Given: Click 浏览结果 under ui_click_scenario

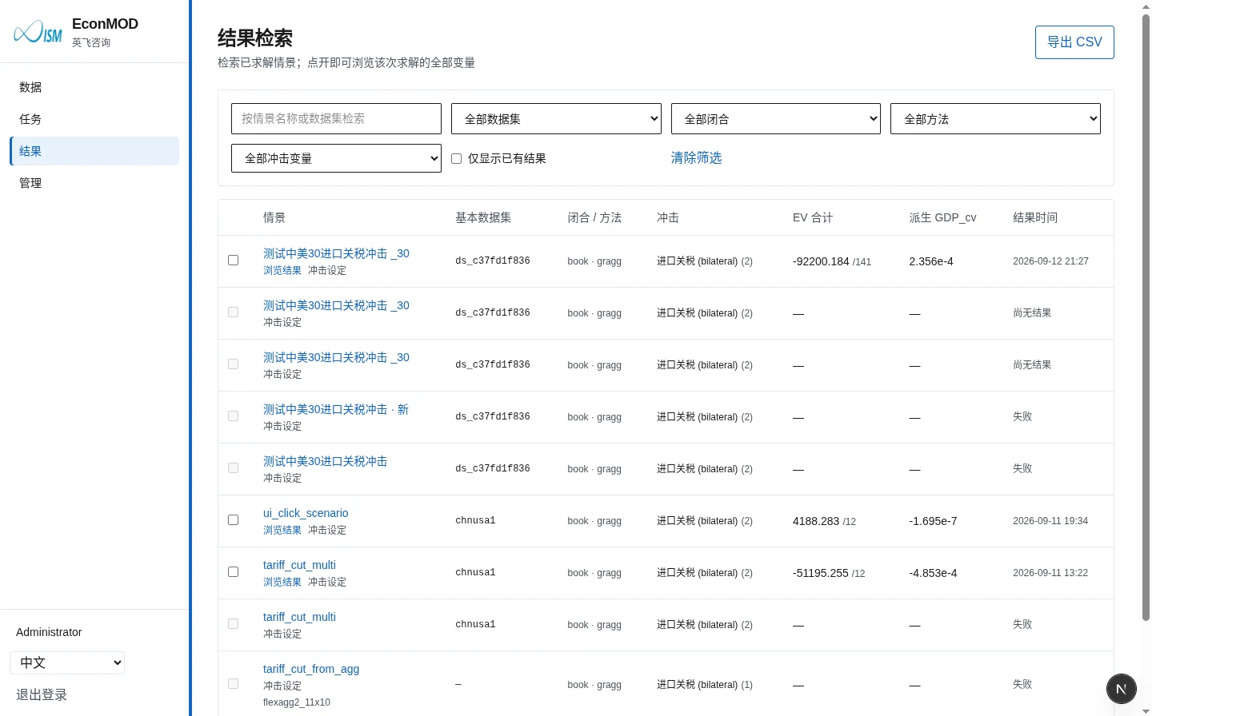Looking at the screenshot, I should tap(282, 530).
